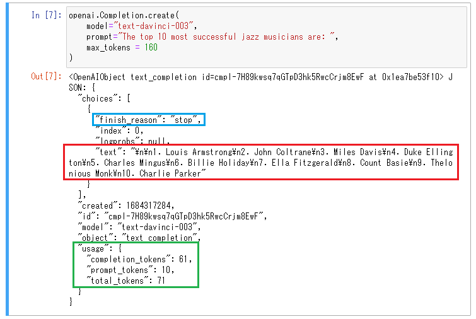Click the "object": "text_completion" line
Viewport: 476px width, 319px height.
click(x=139, y=238)
